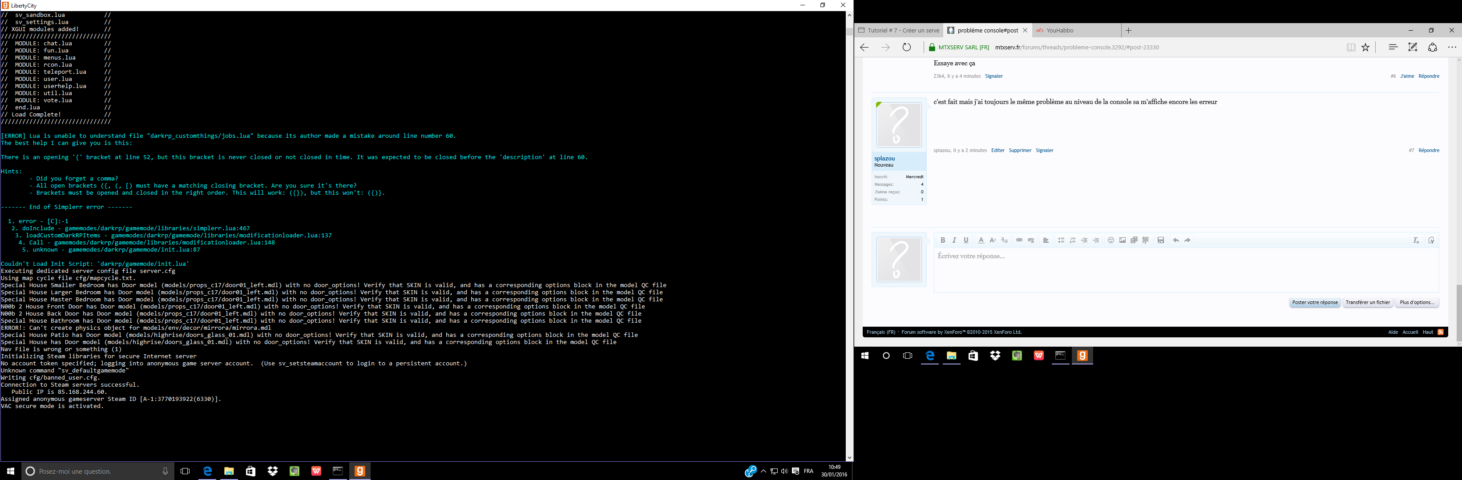Screen dimensions: 1462x480
Task: Switch to the 'YouHabbo' browser tab
Action: [1077, 31]
